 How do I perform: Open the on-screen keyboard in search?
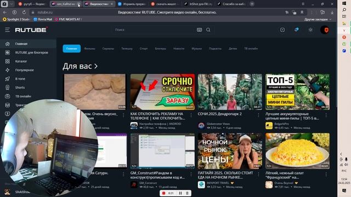click(199, 30)
